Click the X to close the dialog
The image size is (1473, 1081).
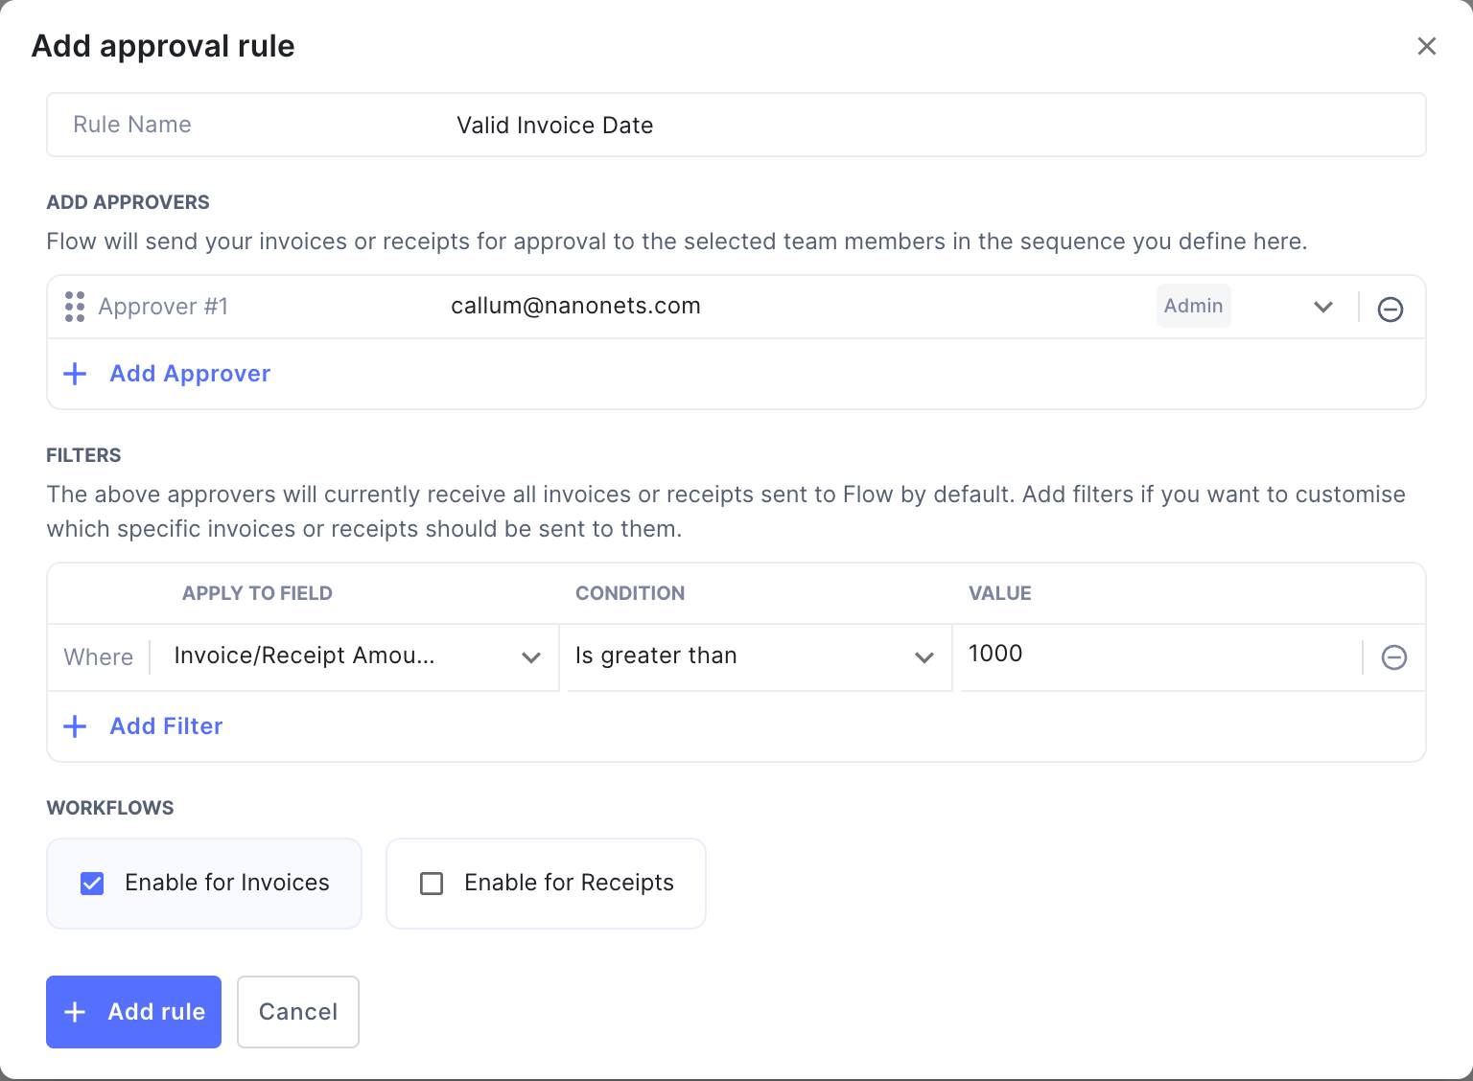pyautogui.click(x=1427, y=45)
